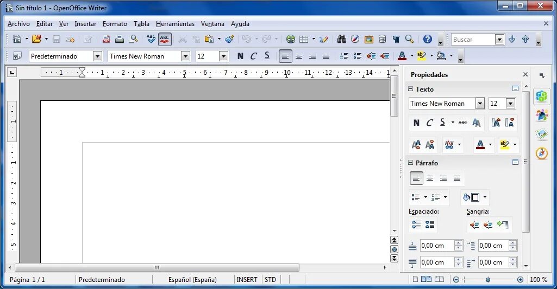557x289 pixels.
Task: Run Spelling and Grammar check icon
Action: [x=151, y=39]
